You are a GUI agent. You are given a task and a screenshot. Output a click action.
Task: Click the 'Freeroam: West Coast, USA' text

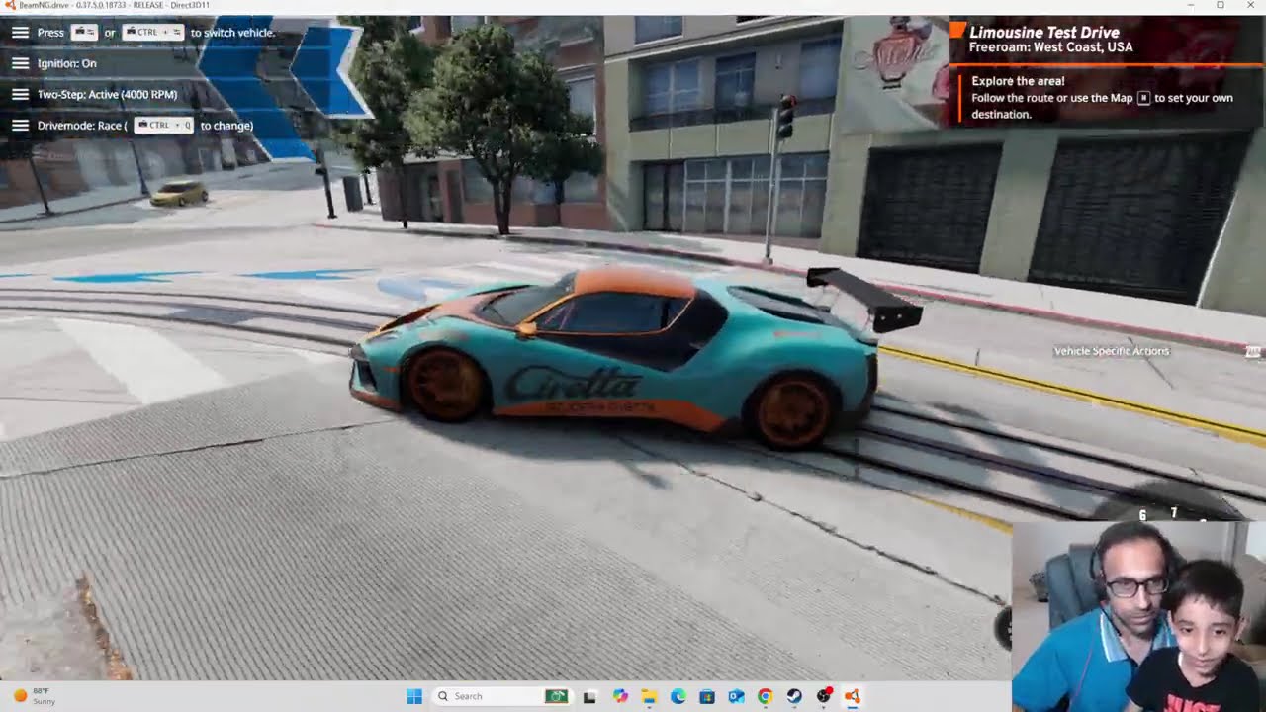tap(1050, 47)
